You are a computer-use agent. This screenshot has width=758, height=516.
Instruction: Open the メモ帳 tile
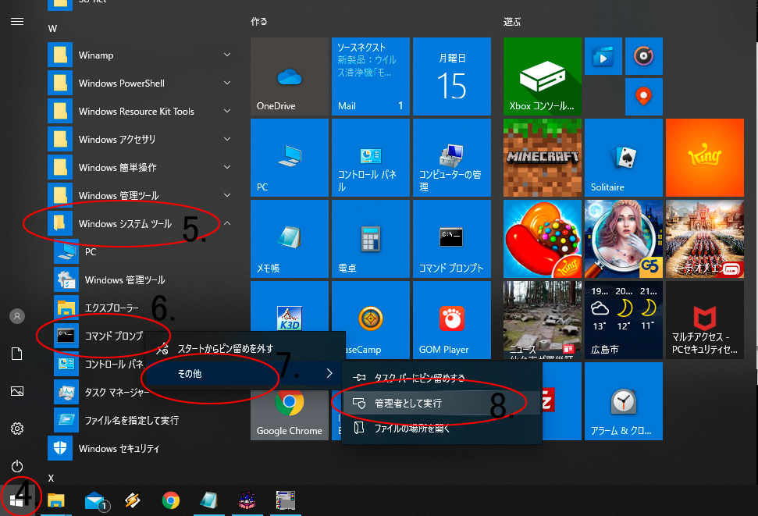coord(289,239)
